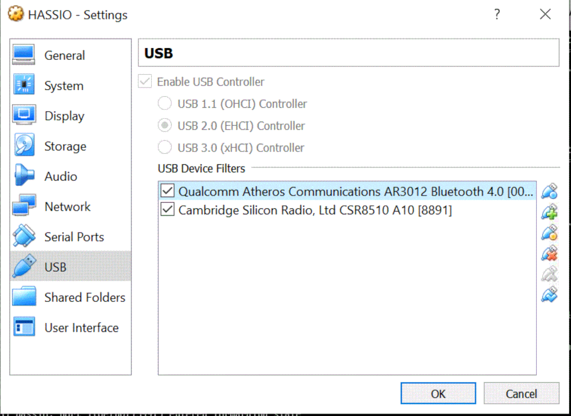Edit the selected USB filter
This screenshot has height=416, width=571.
tap(549, 234)
